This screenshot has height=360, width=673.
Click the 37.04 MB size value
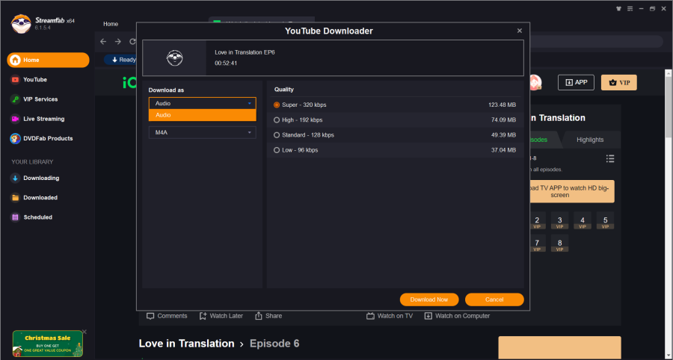(503, 150)
